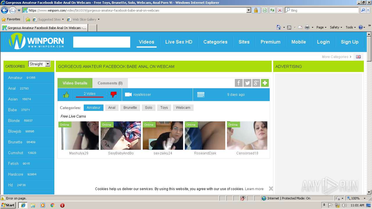Image resolution: width=372 pixels, height=209 pixels.
Task: Click the Home icon in the command bar
Action: point(278,27)
